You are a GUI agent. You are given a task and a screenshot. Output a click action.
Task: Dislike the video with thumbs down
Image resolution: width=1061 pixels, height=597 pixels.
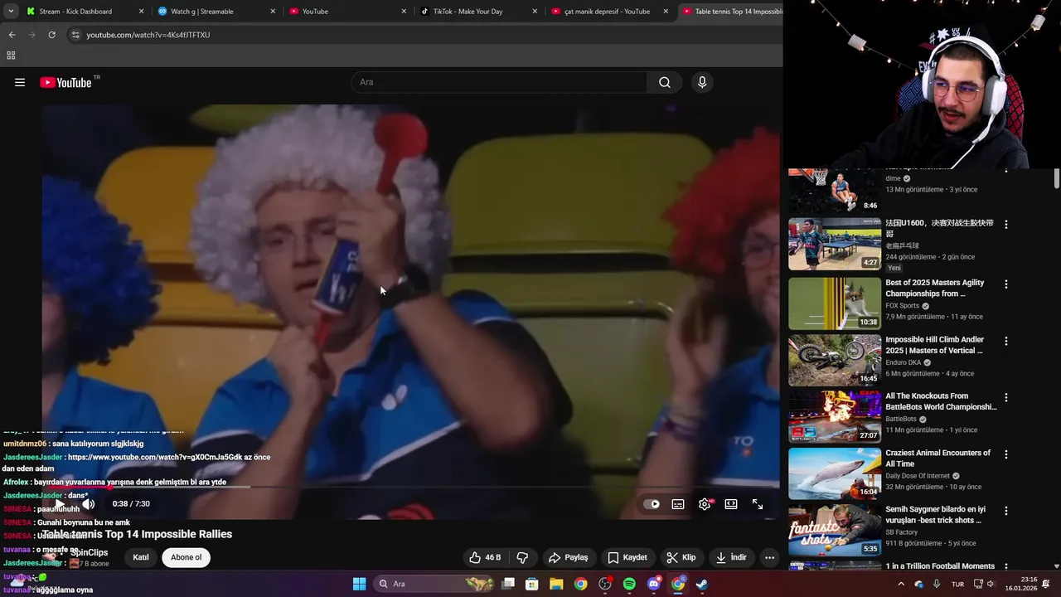[522, 557]
